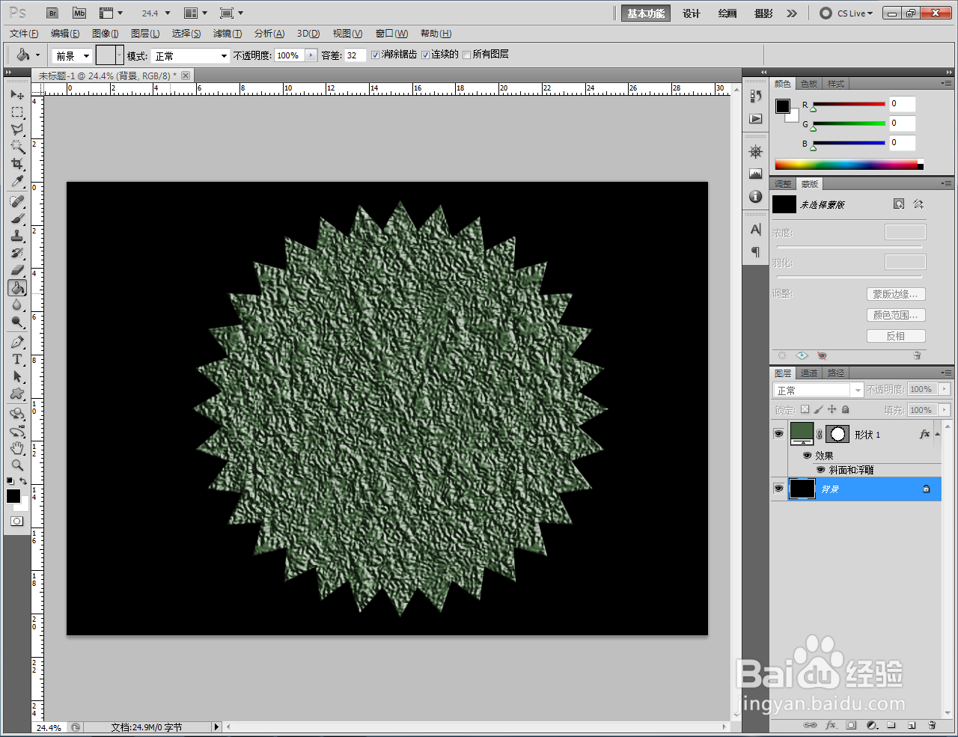
Task: Select the Healing Brush tool
Action: click(17, 201)
